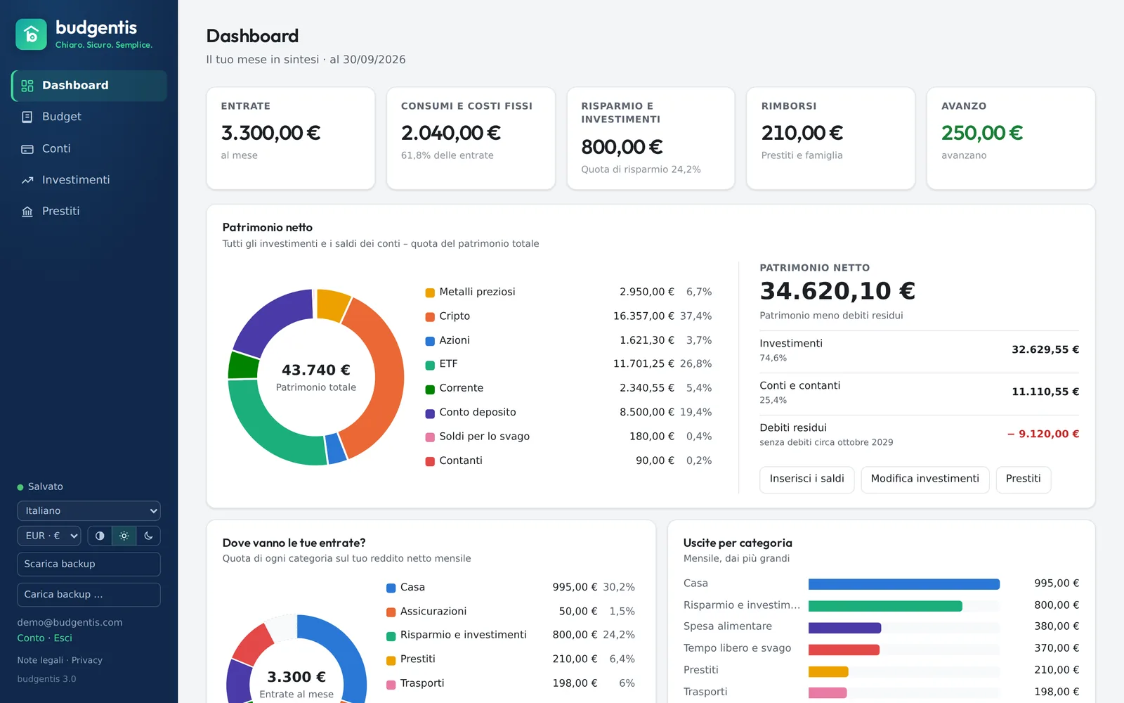Click the Corrente dark green swatch
Viewport: 1124px width, 703px height.
(430, 389)
